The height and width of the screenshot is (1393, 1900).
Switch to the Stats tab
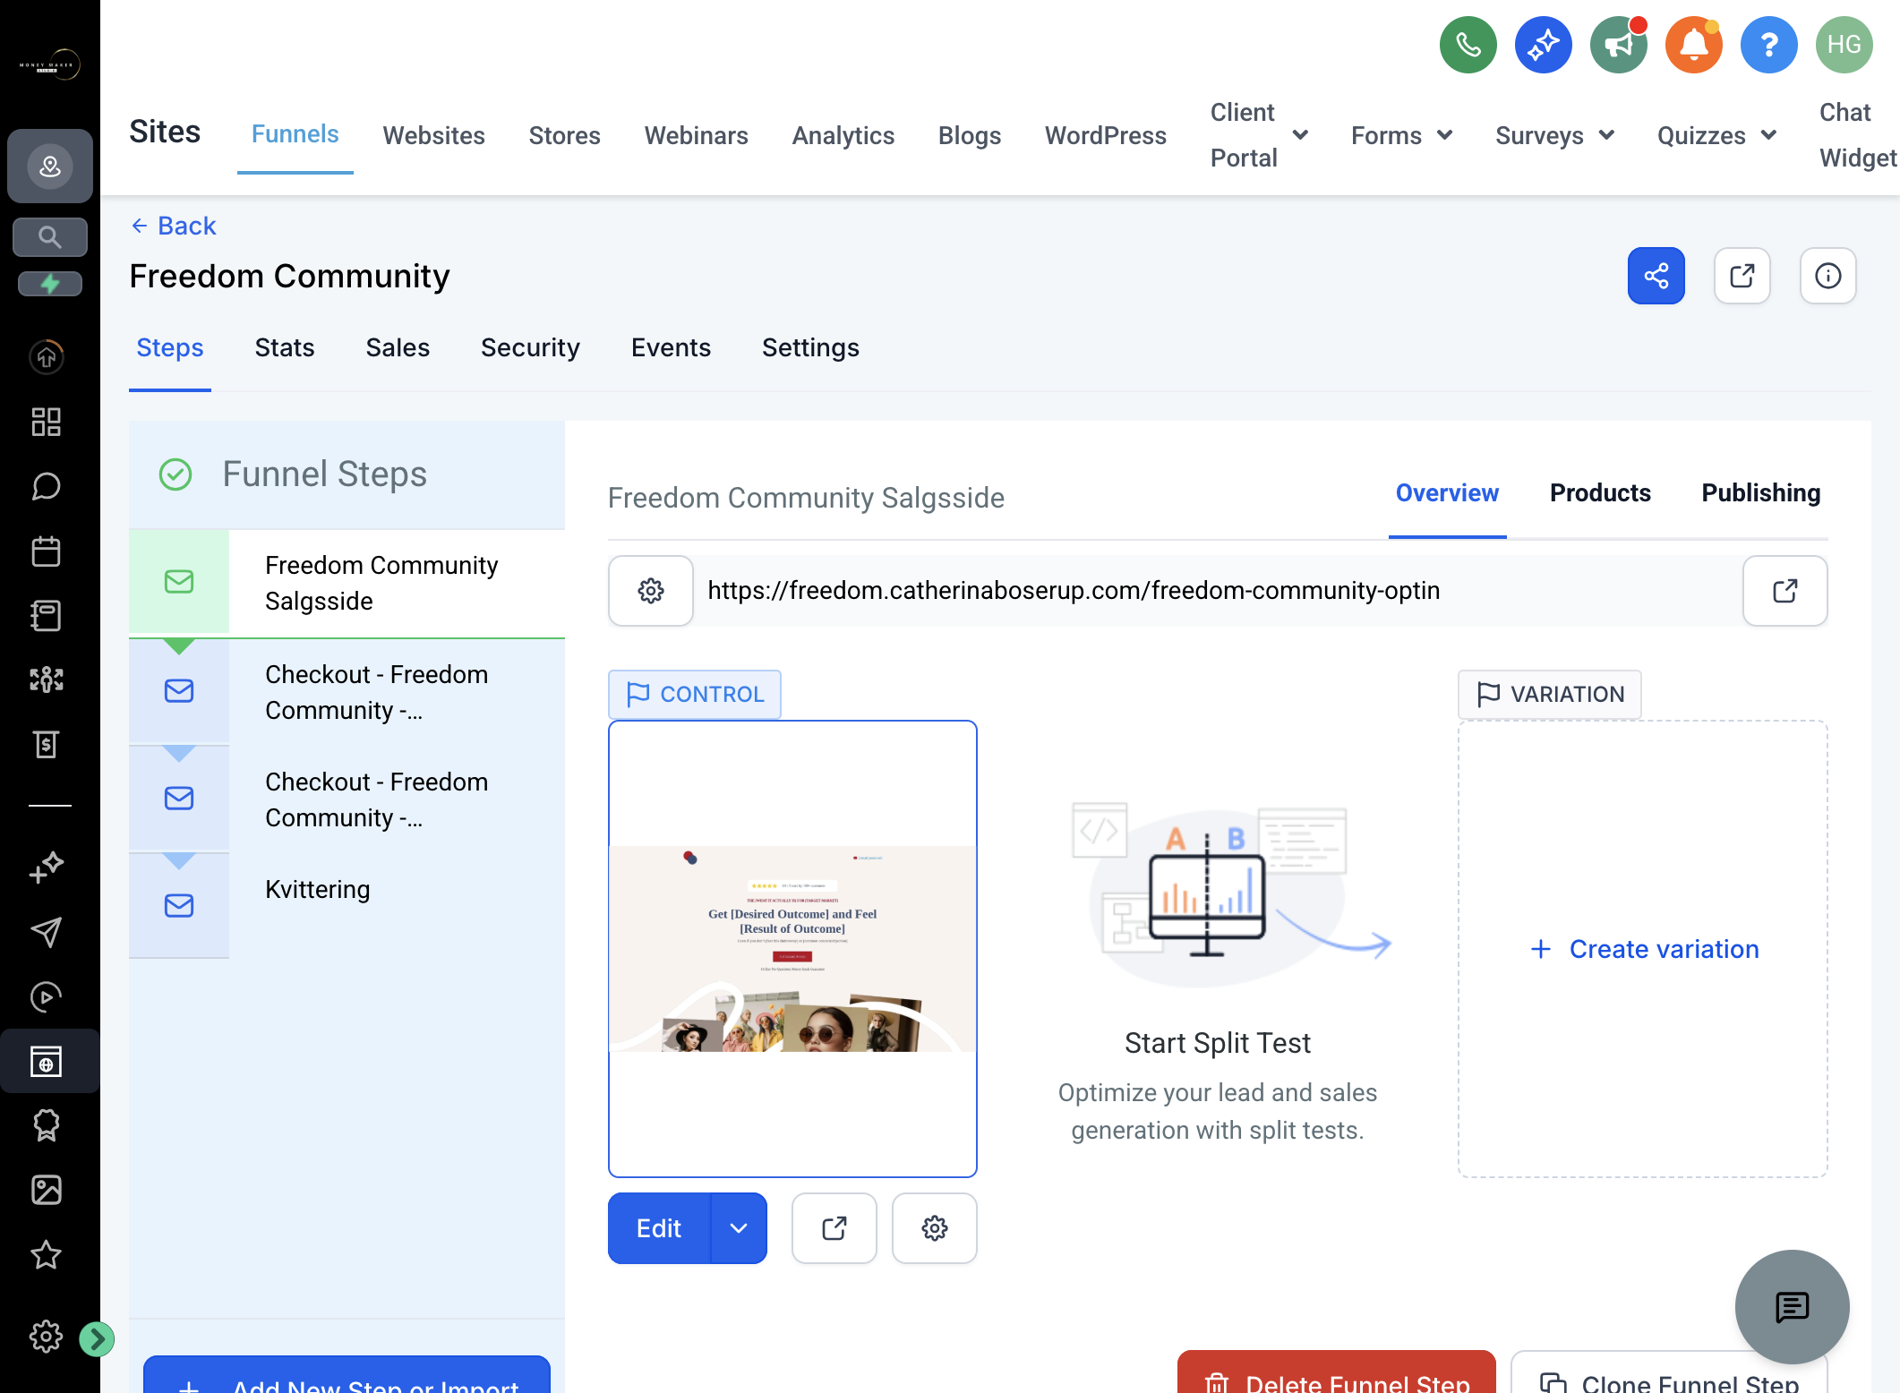(x=285, y=347)
